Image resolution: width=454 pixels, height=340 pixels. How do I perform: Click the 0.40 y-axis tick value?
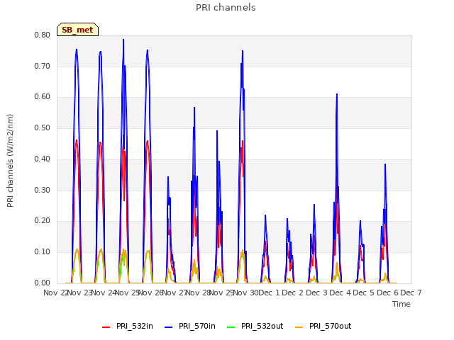pyautogui.click(x=43, y=159)
